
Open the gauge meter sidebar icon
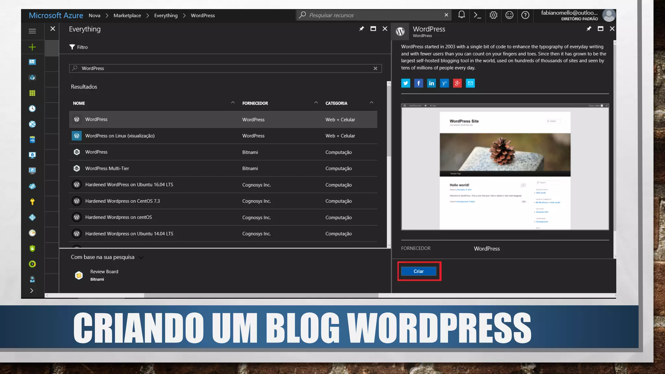pos(32,233)
